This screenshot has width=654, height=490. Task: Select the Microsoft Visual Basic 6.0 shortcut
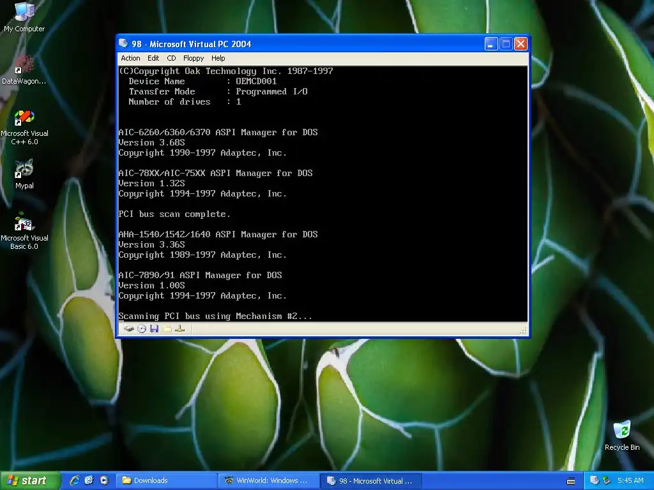(x=24, y=231)
